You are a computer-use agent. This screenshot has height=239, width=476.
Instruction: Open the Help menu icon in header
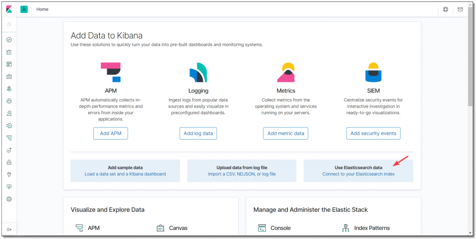tap(446, 10)
